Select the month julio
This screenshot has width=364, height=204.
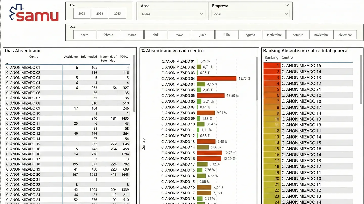coord(227,35)
